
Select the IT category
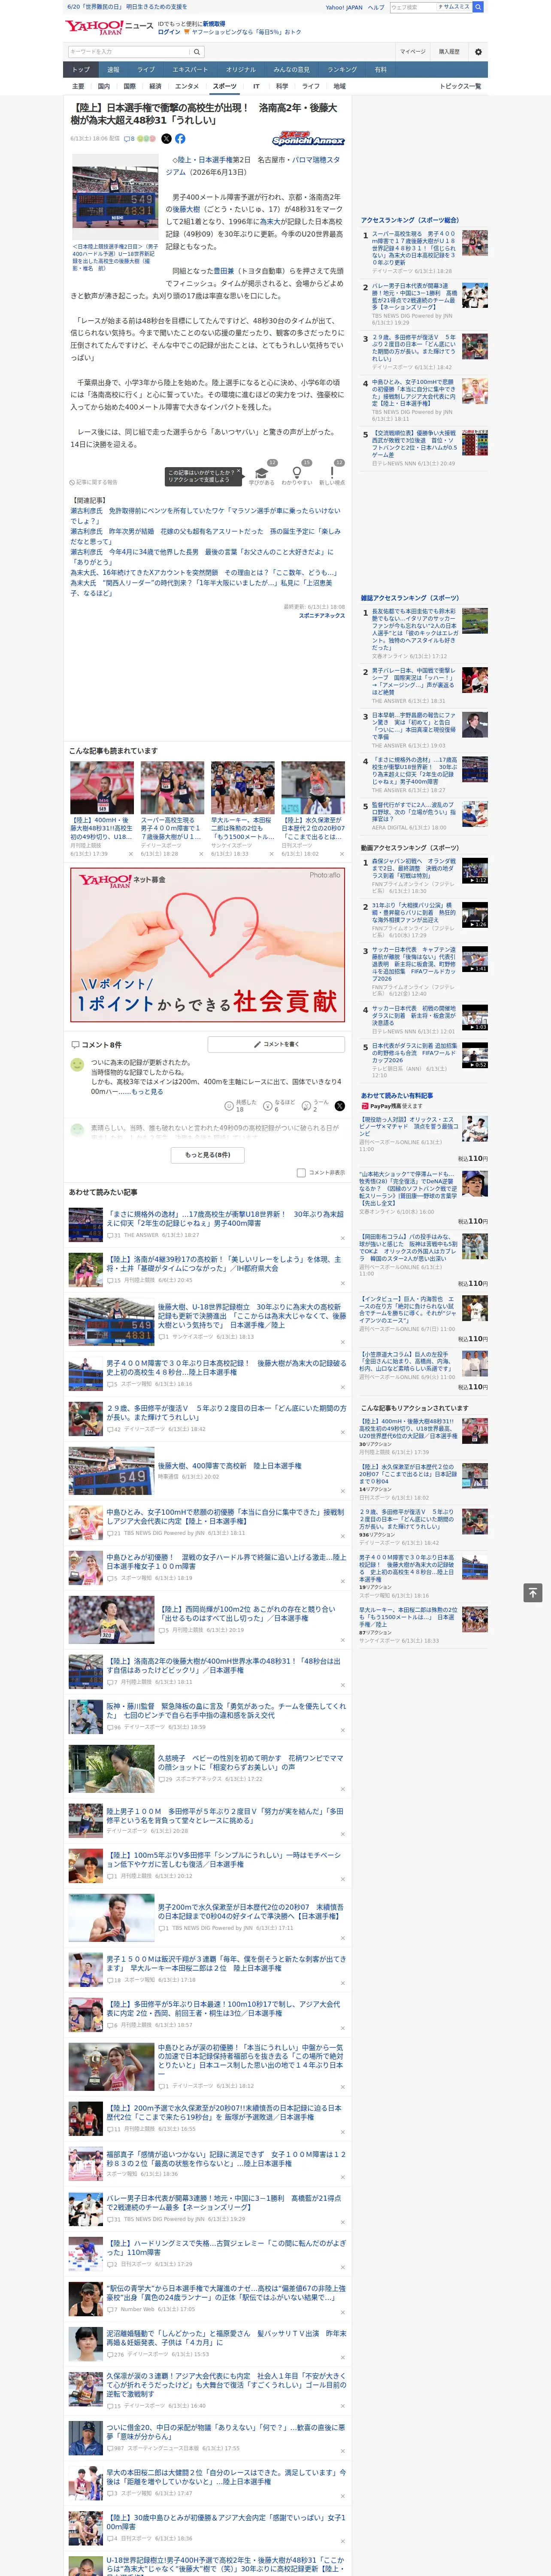[x=256, y=86]
